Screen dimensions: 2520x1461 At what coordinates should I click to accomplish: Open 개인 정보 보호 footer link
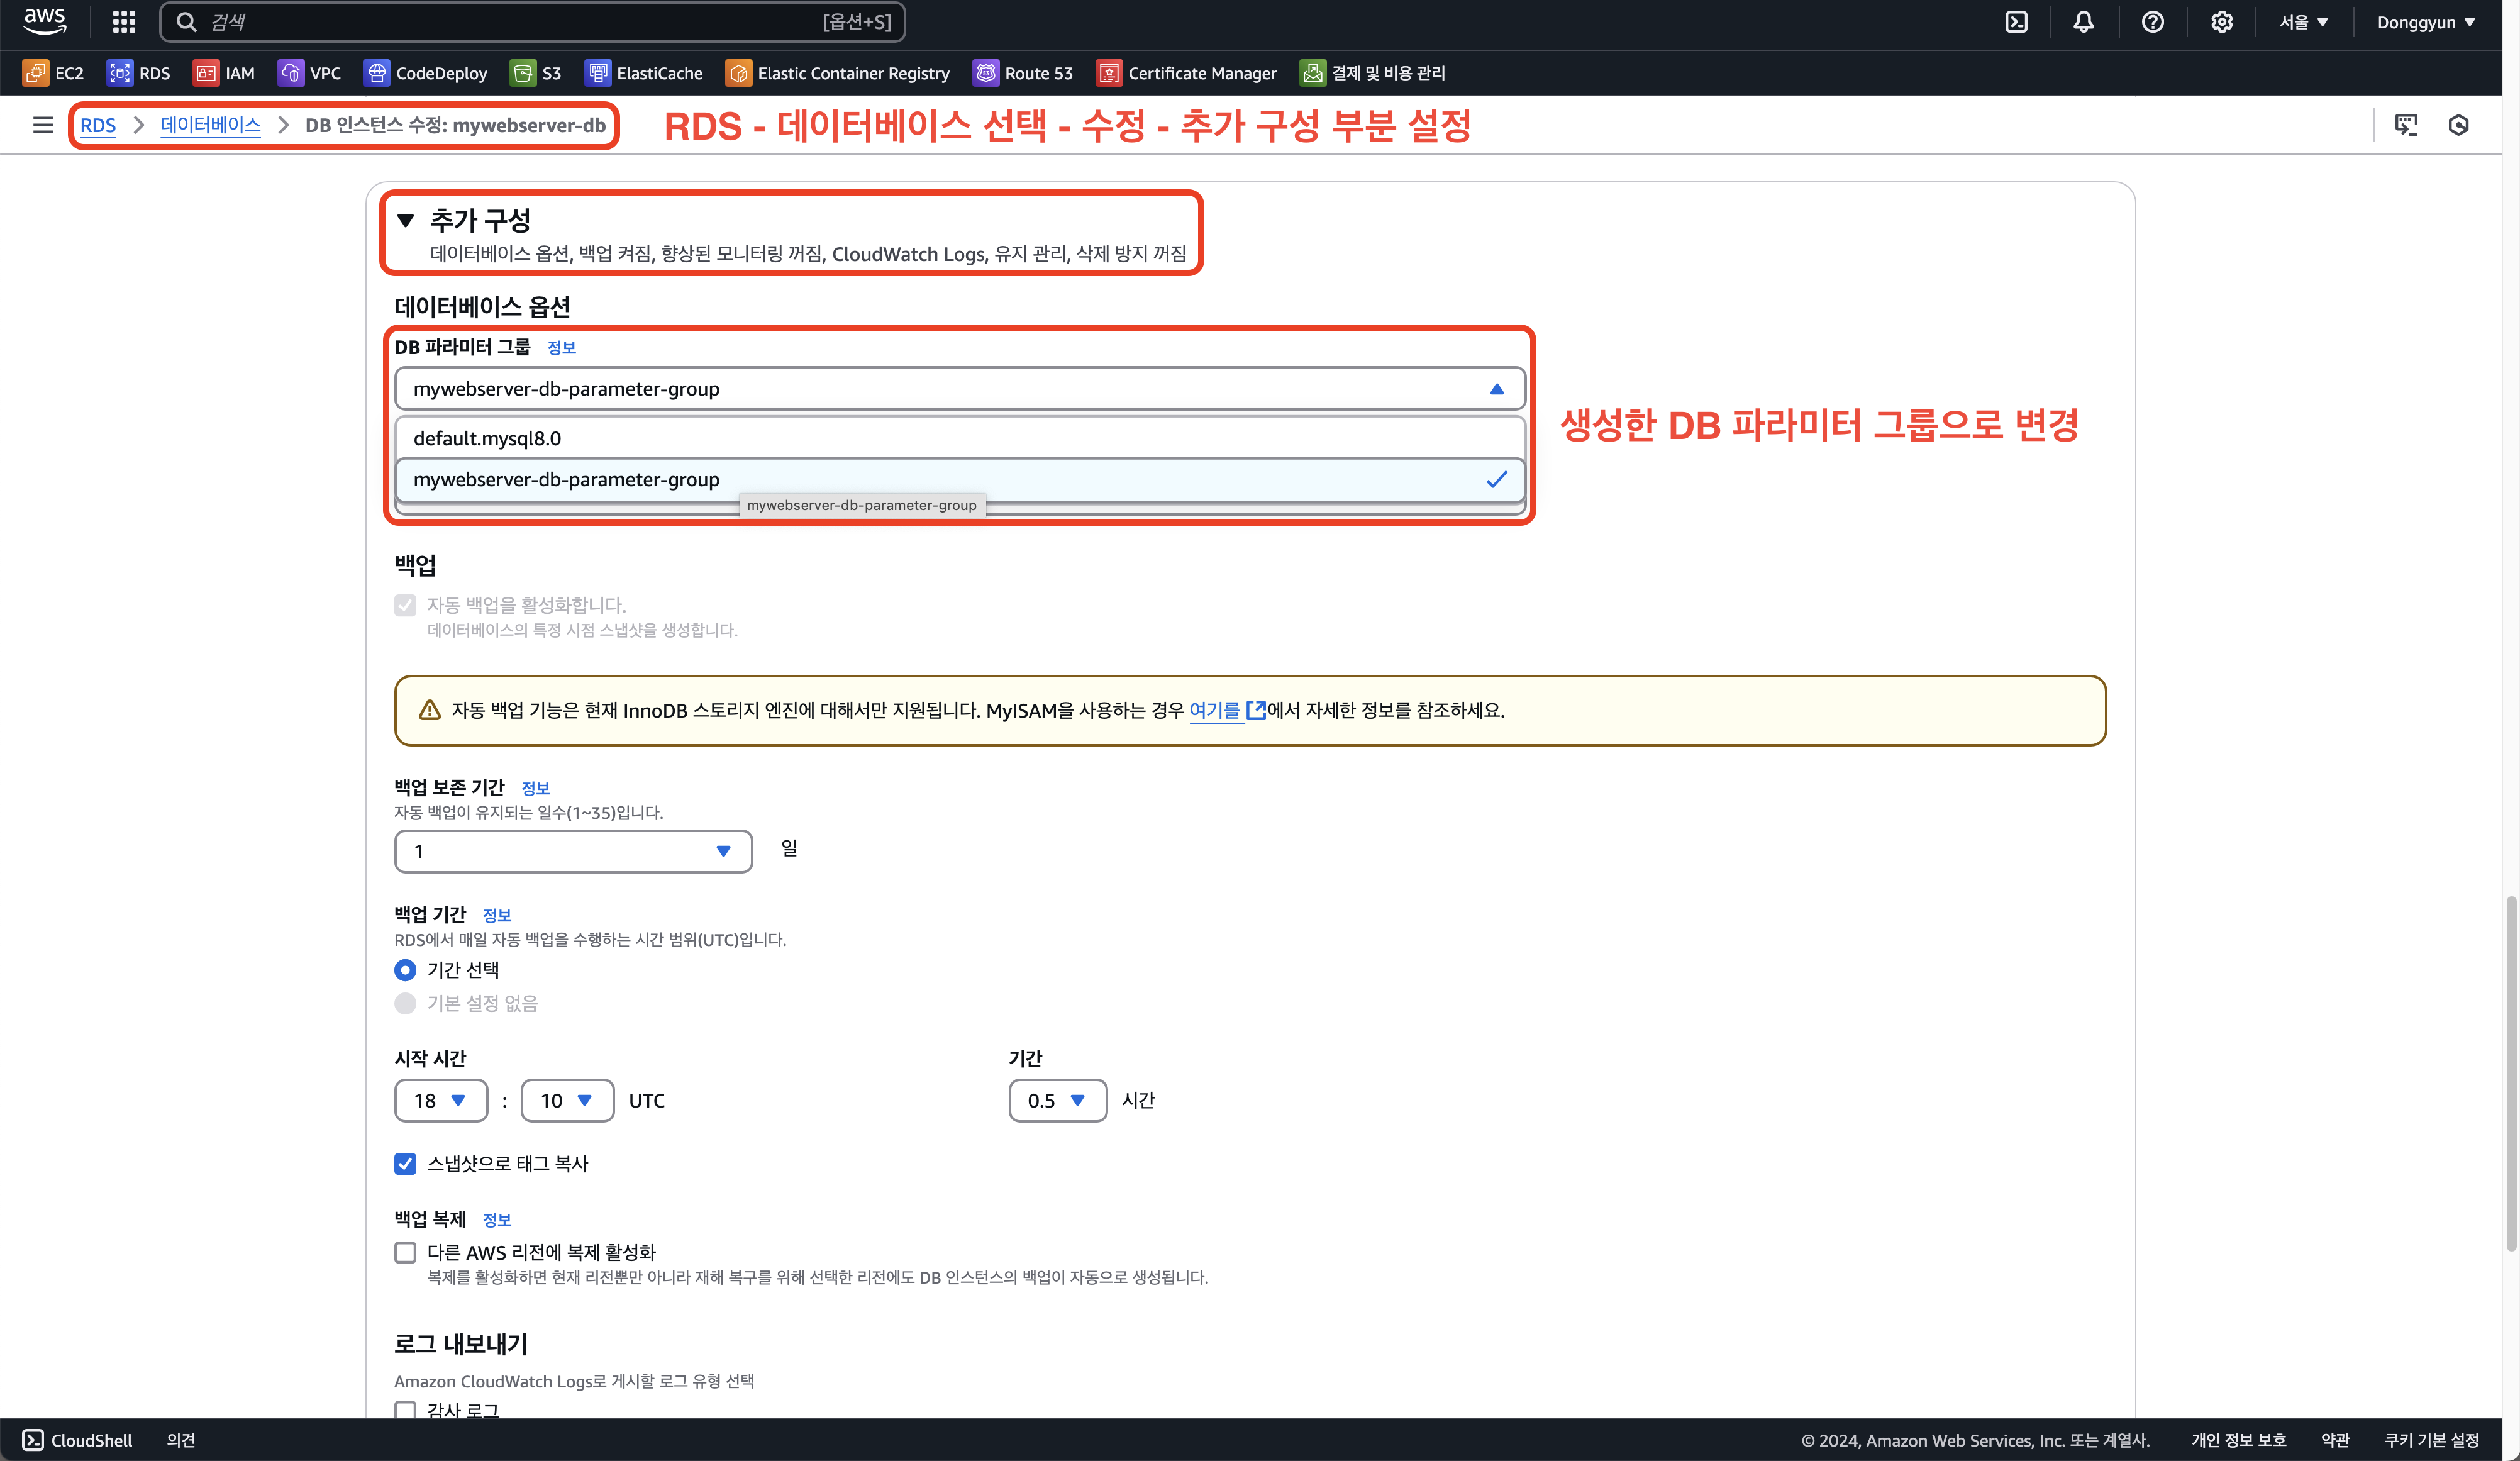(2238, 1440)
